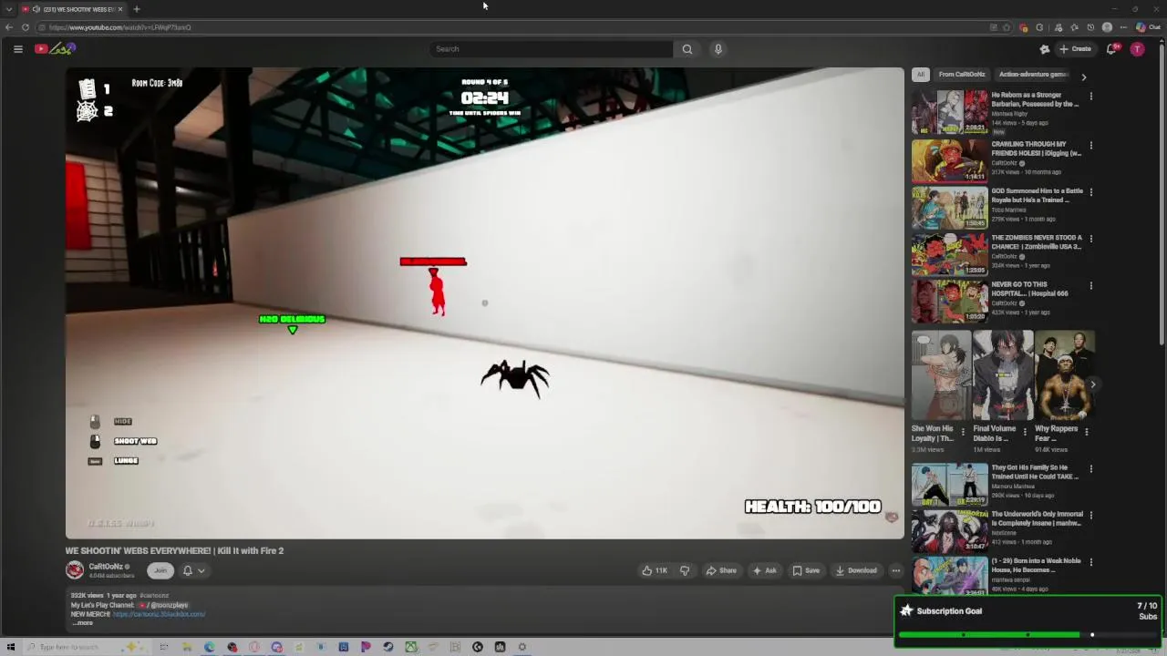Open 'GOD Summoned Him to a Battle' title
The width and height of the screenshot is (1167, 656).
point(1037,195)
